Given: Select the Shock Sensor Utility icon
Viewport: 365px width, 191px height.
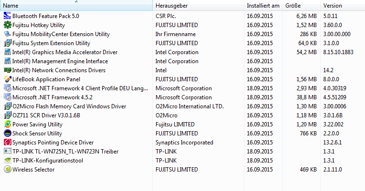Looking at the screenshot, I should coord(8,134).
